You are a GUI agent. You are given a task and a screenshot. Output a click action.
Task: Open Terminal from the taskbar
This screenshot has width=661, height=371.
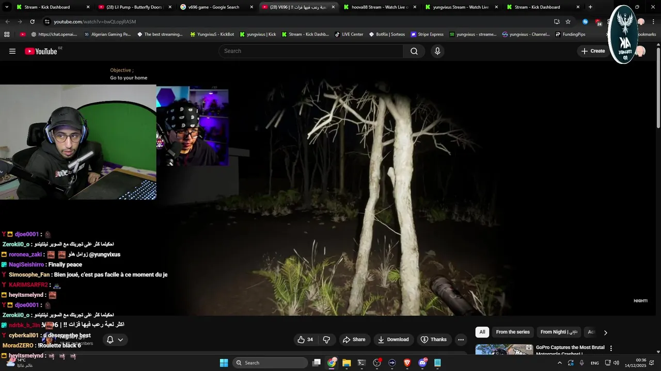click(x=361, y=363)
